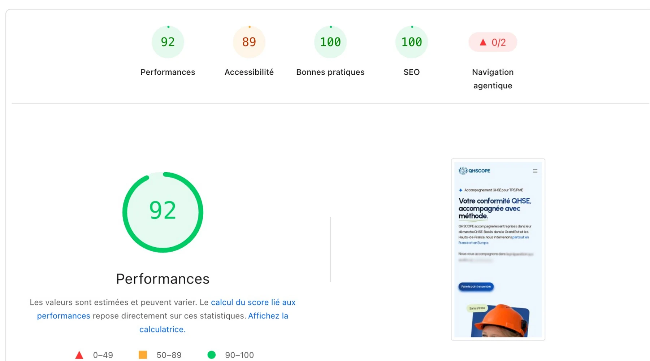Click the 'SEO' label
The image size is (650, 361).
click(412, 72)
